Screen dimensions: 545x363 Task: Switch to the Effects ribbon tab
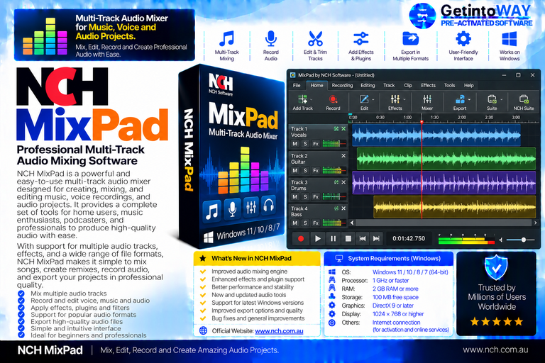[428, 86]
